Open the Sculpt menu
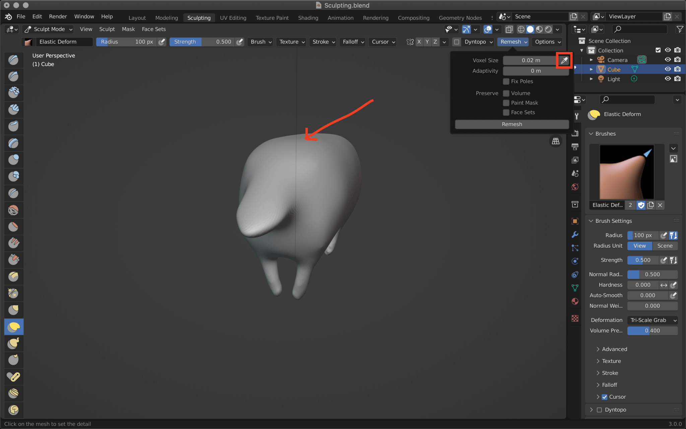Image resolution: width=686 pixels, height=429 pixels. pos(107,29)
